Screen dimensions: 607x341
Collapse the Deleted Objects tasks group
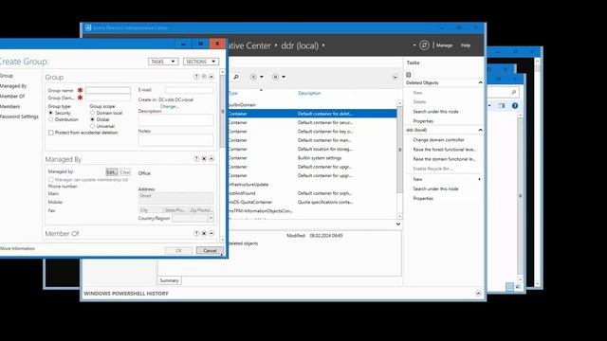coord(480,82)
